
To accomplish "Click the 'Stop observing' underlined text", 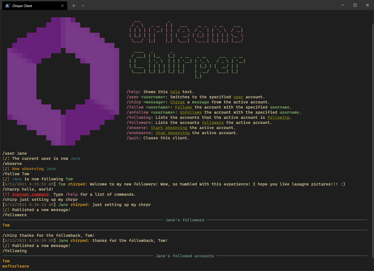I will [172, 133].
